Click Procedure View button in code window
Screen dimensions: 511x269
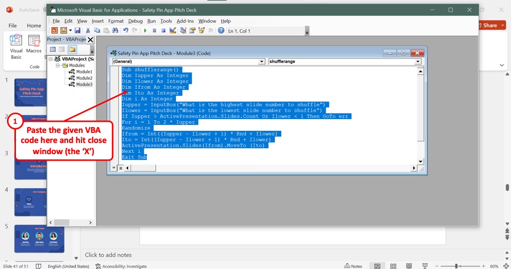[114, 168]
